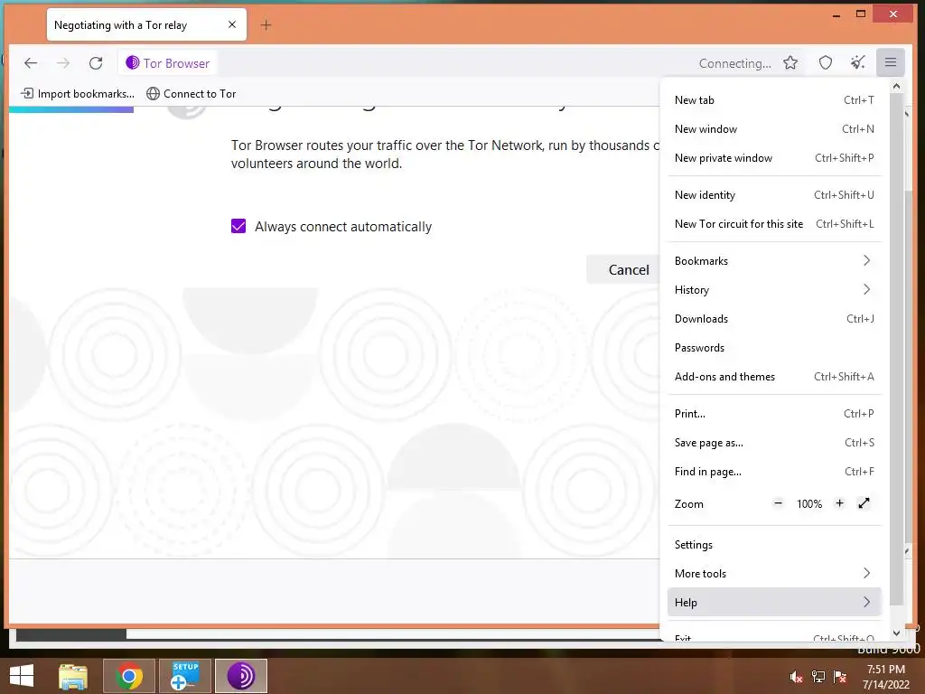The height and width of the screenshot is (694, 925).
Task: Click the network tray icon
Action: pyautogui.click(x=818, y=677)
